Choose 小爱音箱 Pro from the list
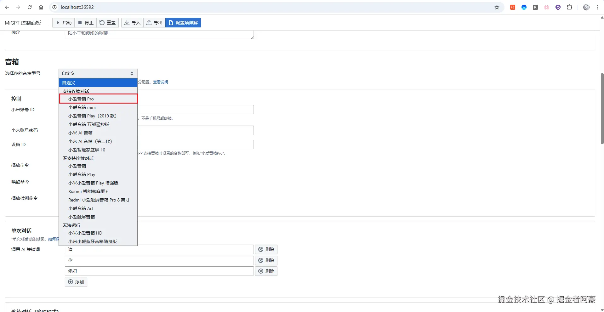The width and height of the screenshot is (604, 312). [98, 99]
